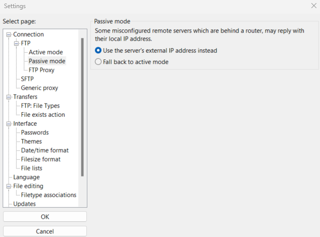Screen dimensions: 320x237
Task: Go to the SFTP settings page
Action: (x=27, y=79)
